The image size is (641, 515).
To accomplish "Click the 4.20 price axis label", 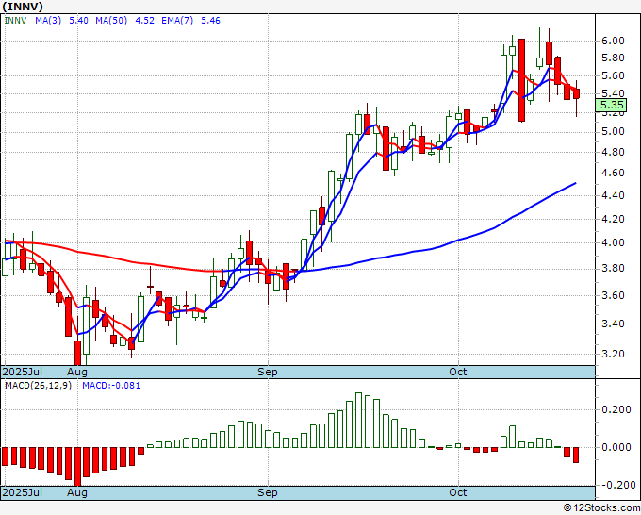I will click(x=613, y=219).
